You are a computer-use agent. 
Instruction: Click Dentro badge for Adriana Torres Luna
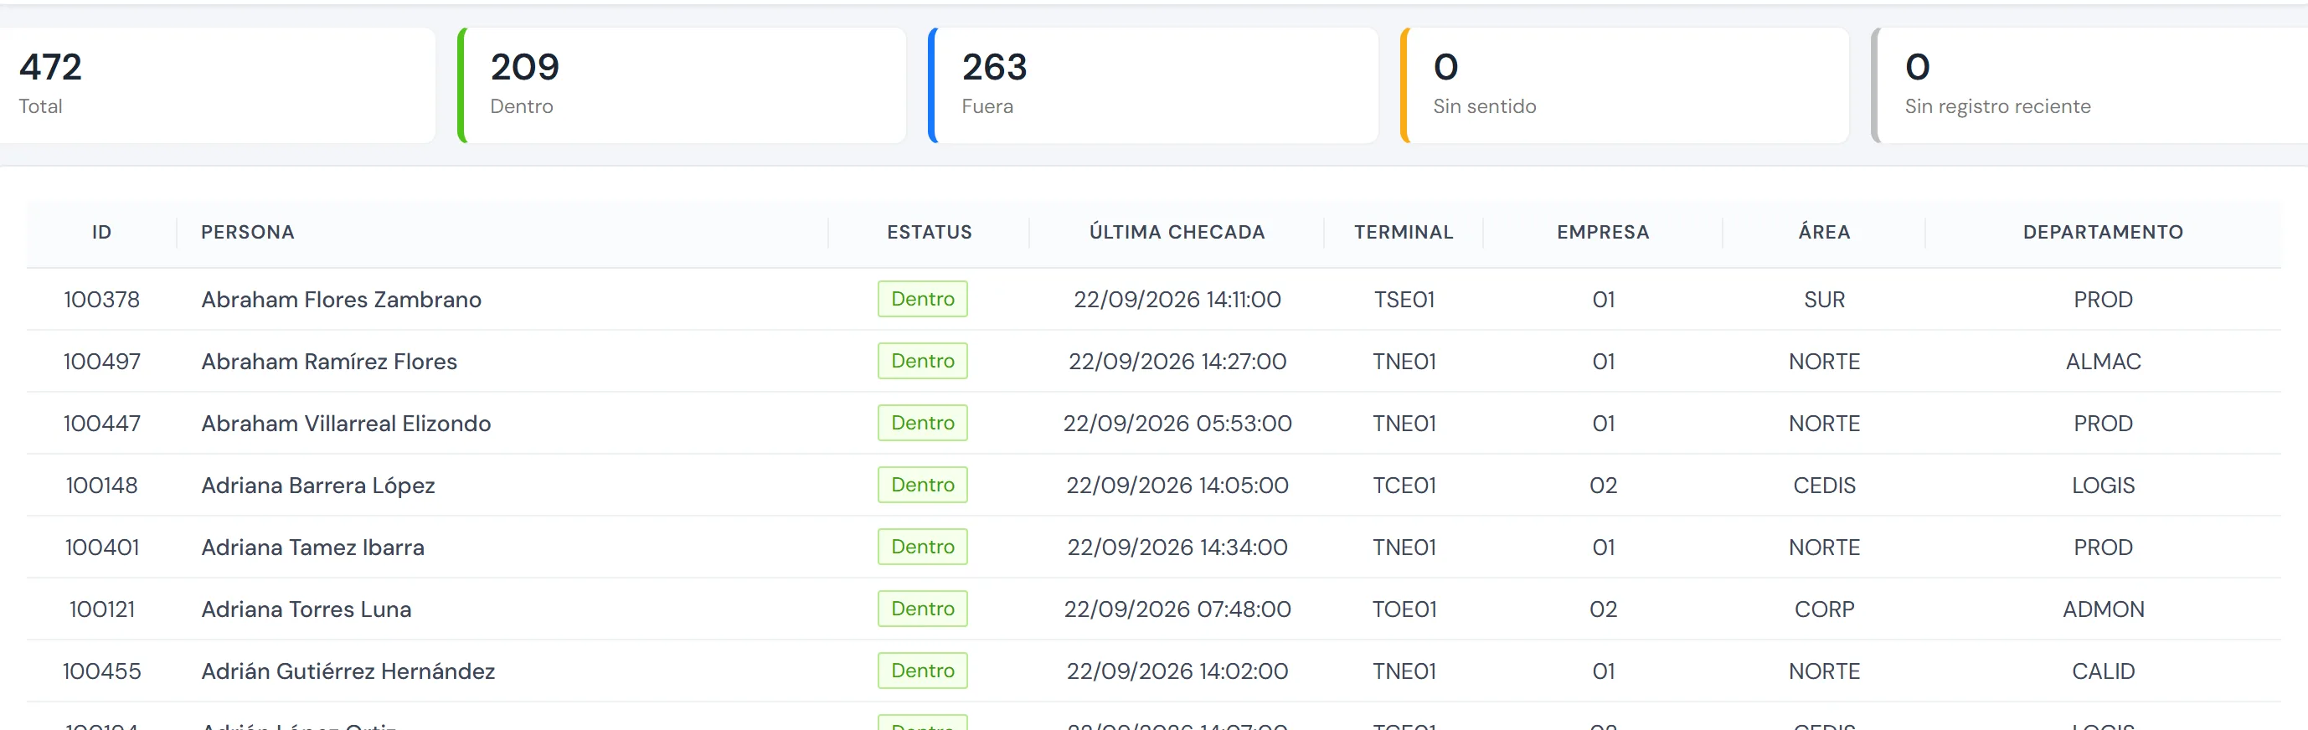pos(923,608)
